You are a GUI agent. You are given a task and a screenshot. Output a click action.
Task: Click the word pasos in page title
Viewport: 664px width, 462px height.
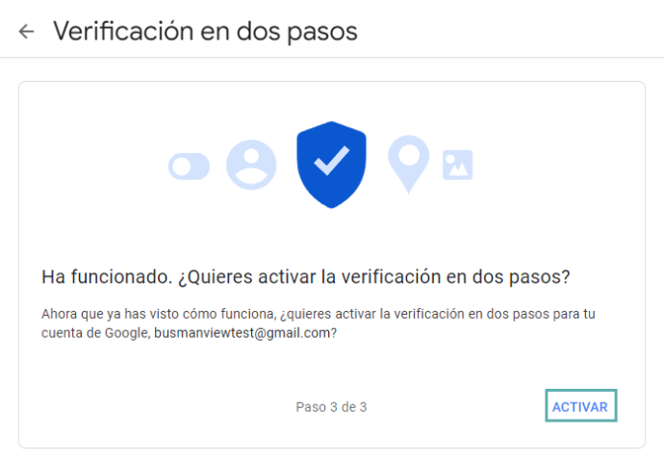click(322, 33)
